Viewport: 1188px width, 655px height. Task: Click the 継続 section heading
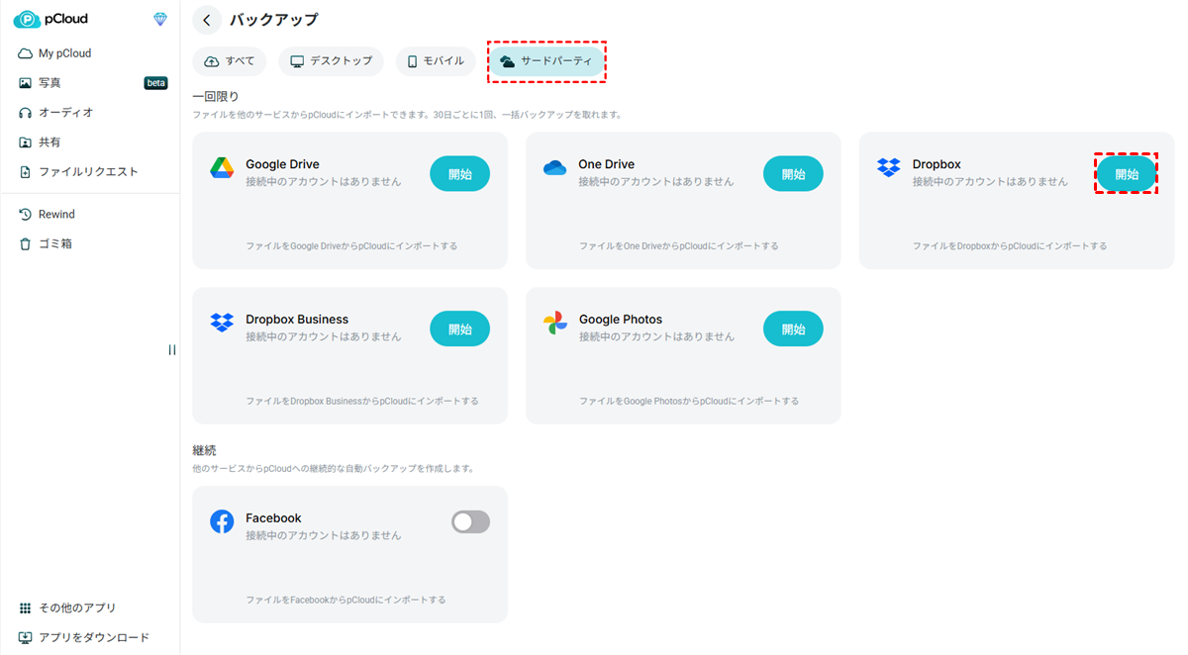tap(204, 450)
